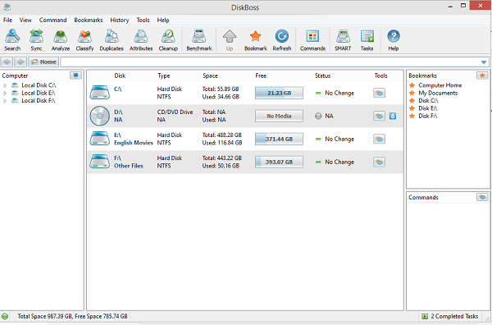
Task: Click the C:\ hard disk icon
Action: click(x=99, y=93)
